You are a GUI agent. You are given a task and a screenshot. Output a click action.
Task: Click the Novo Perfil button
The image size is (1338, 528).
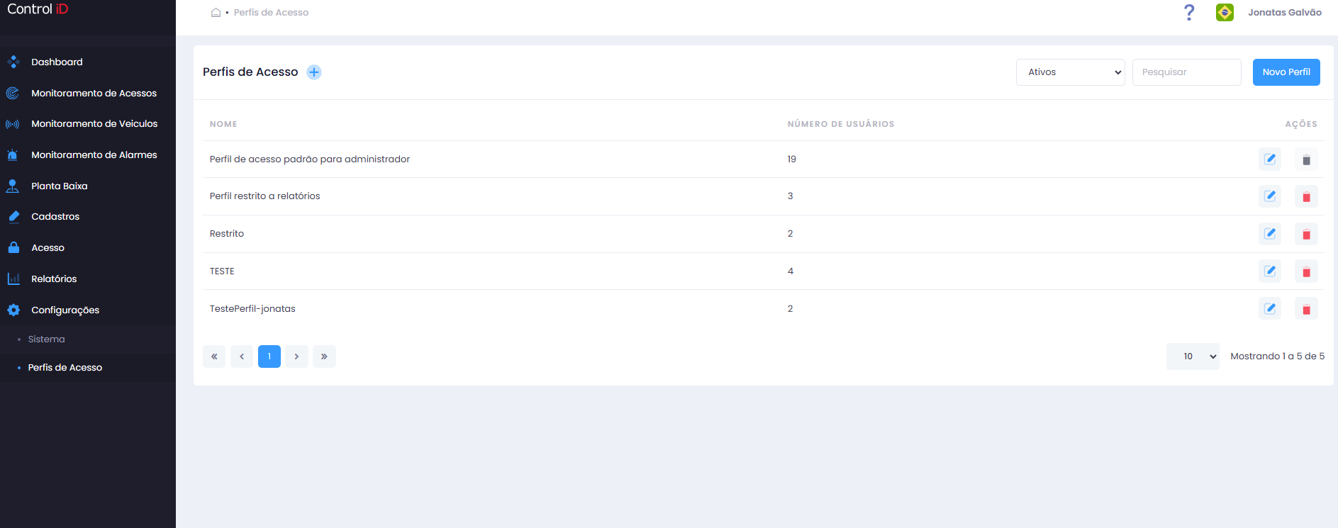[1286, 72]
